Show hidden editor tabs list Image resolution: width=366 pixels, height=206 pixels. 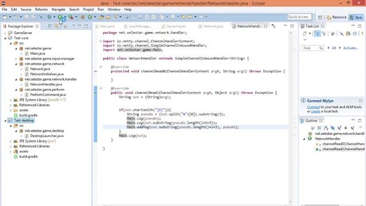coord(273,26)
